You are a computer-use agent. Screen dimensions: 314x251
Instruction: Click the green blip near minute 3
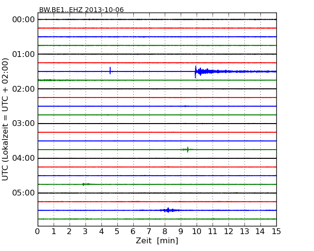click(x=86, y=184)
